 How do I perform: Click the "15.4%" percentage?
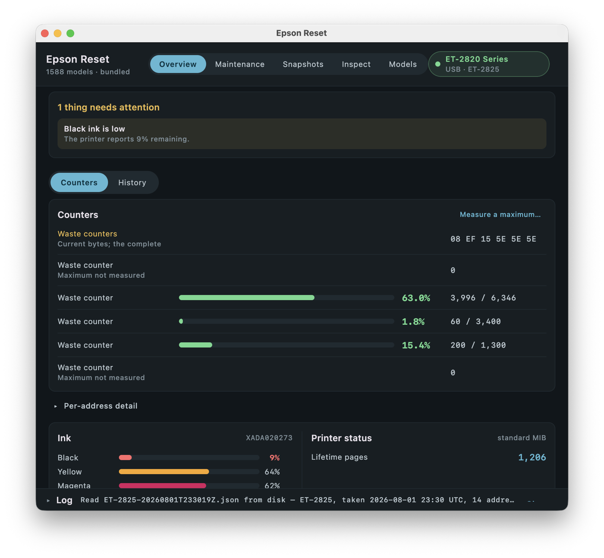pos(416,346)
